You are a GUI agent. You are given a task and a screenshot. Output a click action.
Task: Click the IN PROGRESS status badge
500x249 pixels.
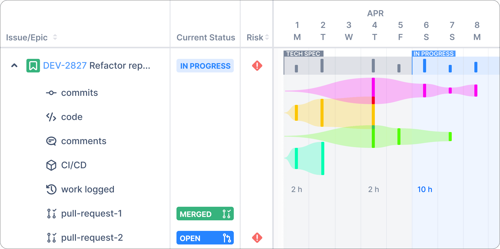pos(205,66)
